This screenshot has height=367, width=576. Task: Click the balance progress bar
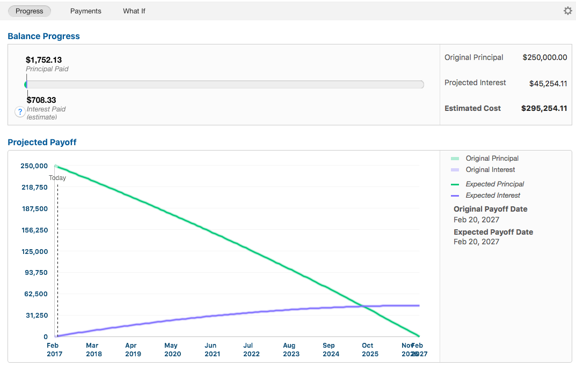tap(225, 85)
